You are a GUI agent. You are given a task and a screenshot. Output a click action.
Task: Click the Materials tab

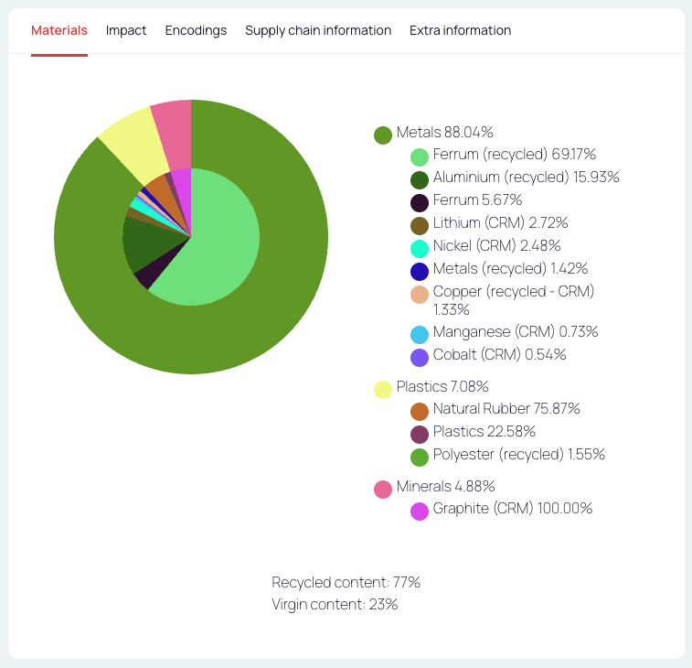(59, 30)
